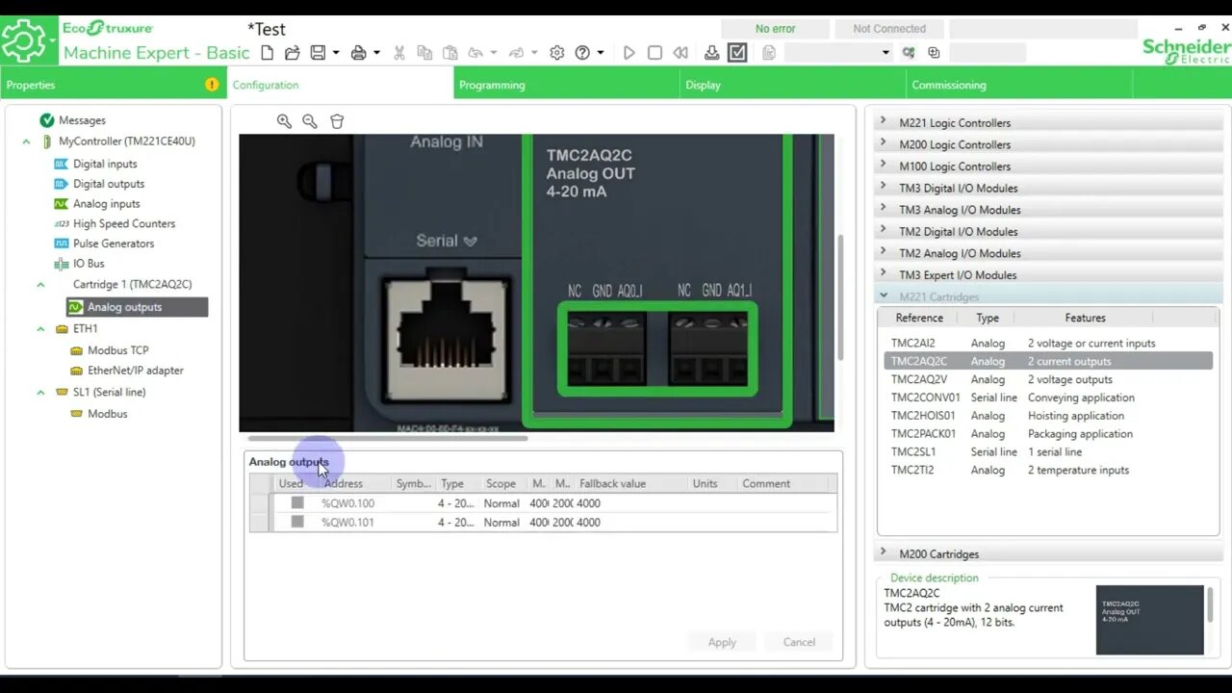
Task: Select IO Bus tree item
Action: (89, 264)
